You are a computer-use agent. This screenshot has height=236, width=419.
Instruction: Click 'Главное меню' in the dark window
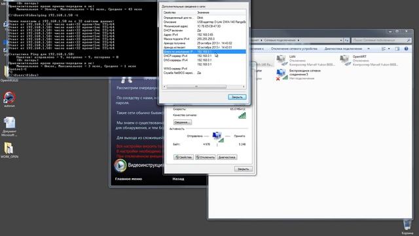click(x=128, y=179)
